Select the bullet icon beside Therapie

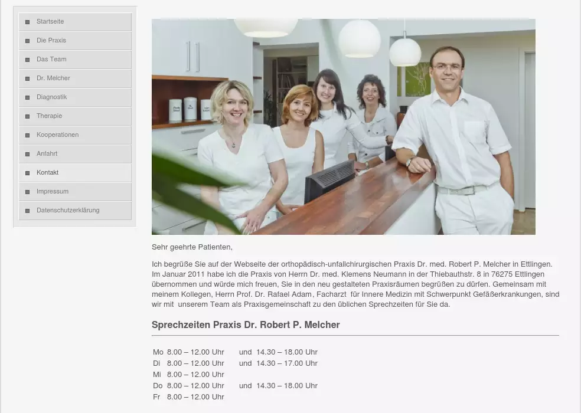point(28,116)
